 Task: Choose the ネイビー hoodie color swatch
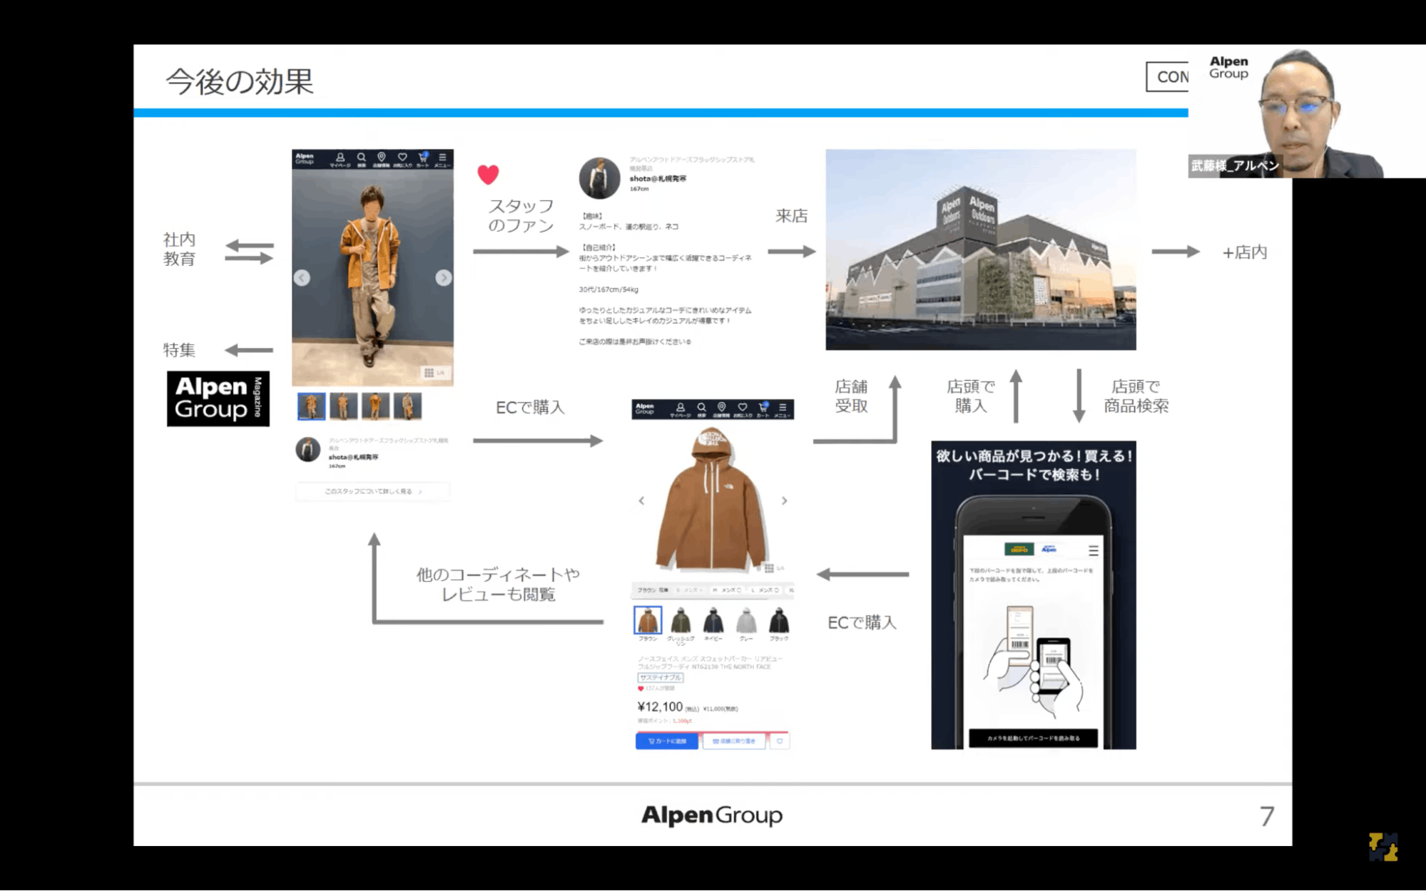point(713,620)
